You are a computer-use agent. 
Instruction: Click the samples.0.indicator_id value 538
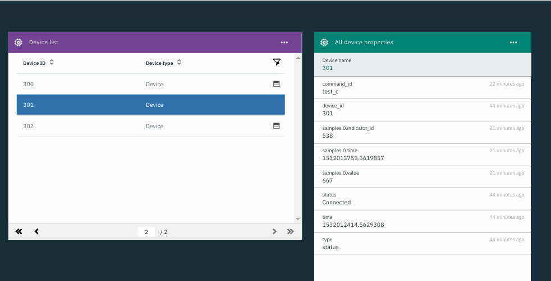coord(328,135)
